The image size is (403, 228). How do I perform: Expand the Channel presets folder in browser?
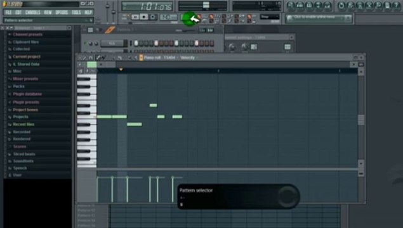[x=27, y=34]
